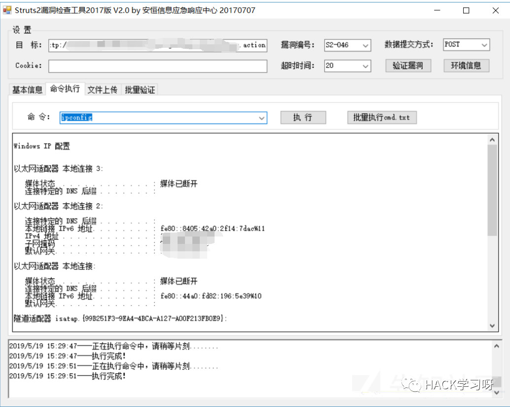Screen dimensions: 510x407
Task: Select the 命令执行 tab
Action: (x=65, y=89)
